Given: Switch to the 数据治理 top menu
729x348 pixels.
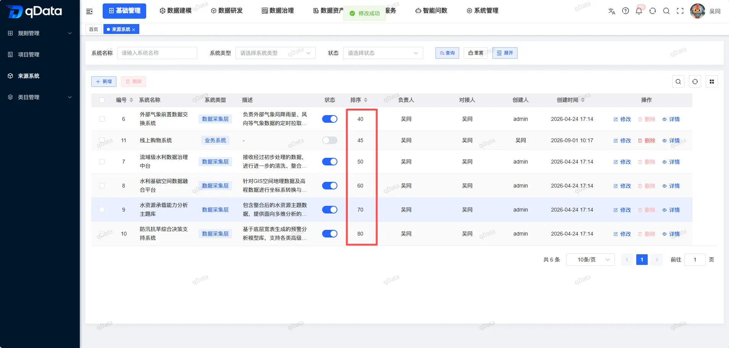Looking at the screenshot, I should (x=277, y=11).
